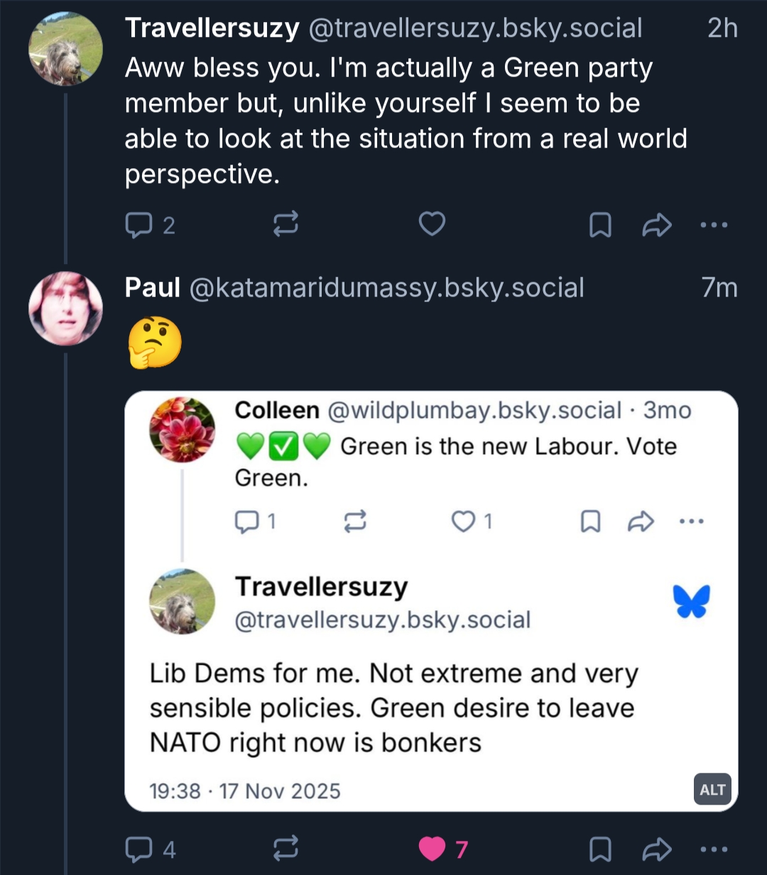Open Paul's display name link
Image resolution: width=767 pixels, height=875 pixels.
pyautogui.click(x=152, y=287)
